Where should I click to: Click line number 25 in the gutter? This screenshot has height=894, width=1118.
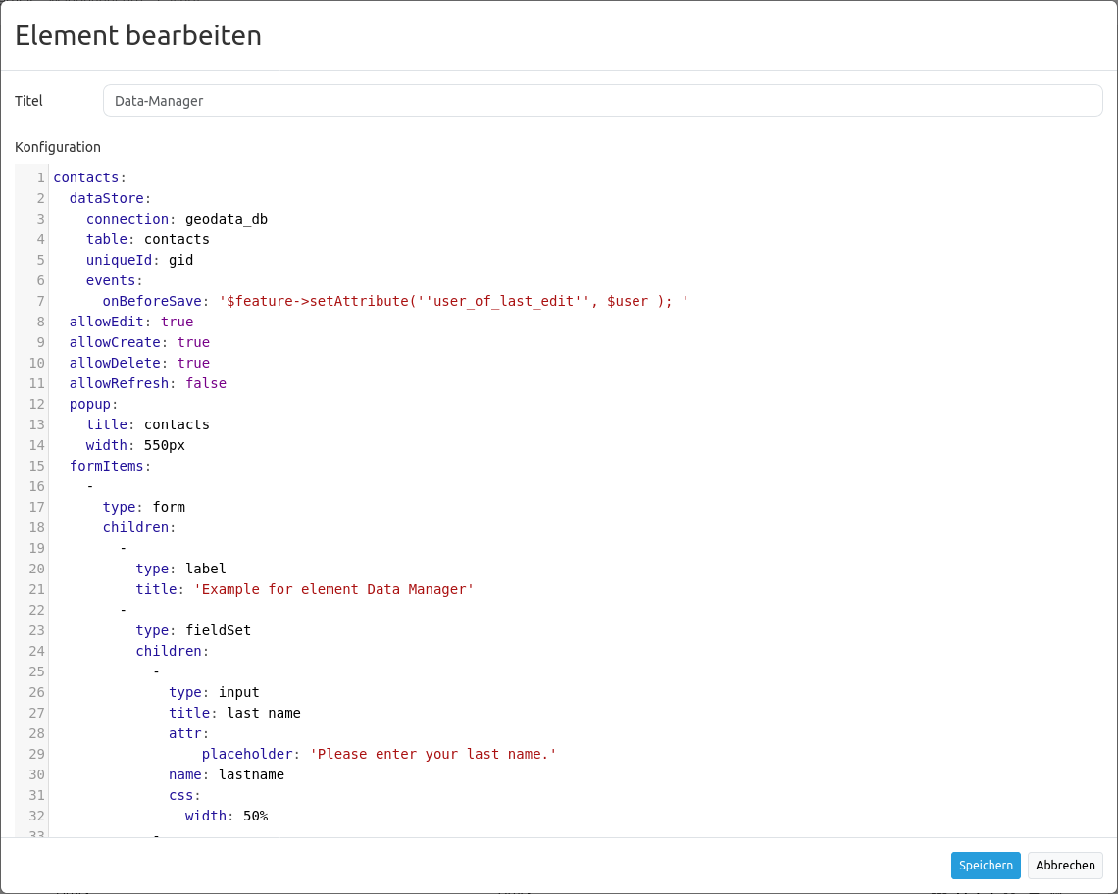click(37, 672)
